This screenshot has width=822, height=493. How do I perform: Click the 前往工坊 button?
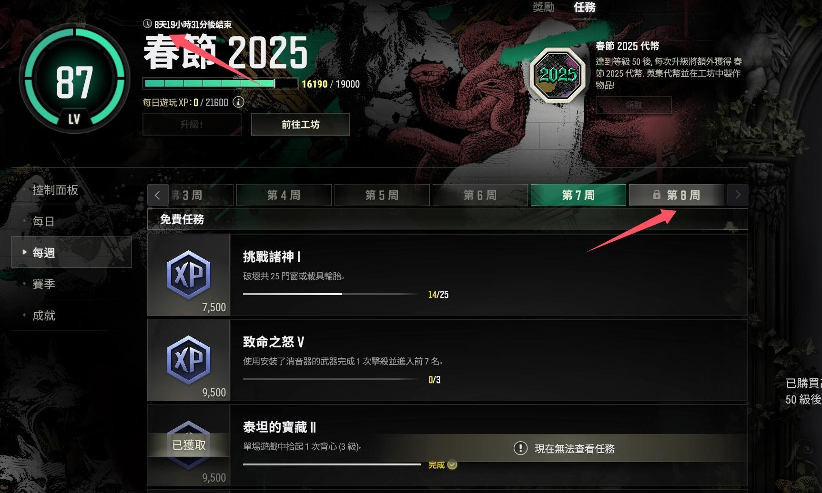pos(300,124)
